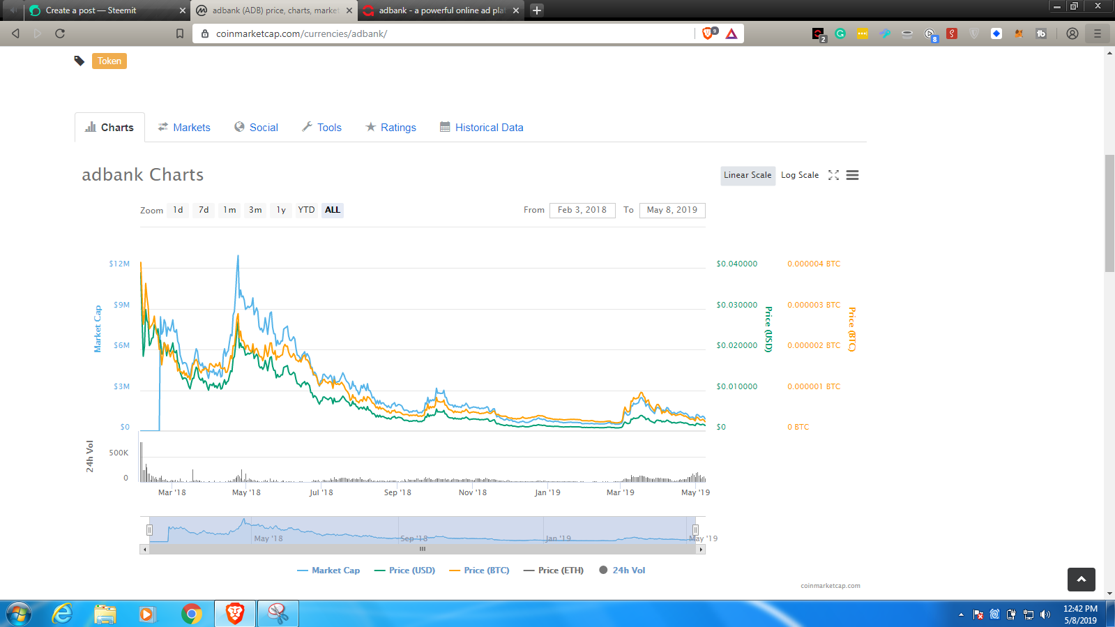Reload the coinmarketcap page
The height and width of the screenshot is (627, 1115).
pyautogui.click(x=60, y=33)
